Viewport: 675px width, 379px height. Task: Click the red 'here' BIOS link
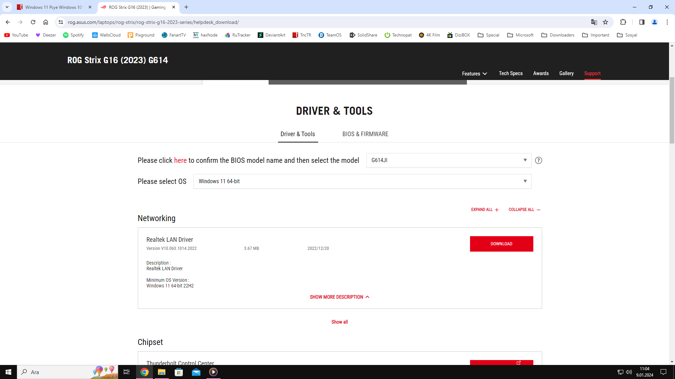(180, 160)
